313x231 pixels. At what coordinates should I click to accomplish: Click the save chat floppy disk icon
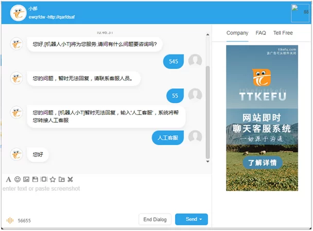click(35, 180)
